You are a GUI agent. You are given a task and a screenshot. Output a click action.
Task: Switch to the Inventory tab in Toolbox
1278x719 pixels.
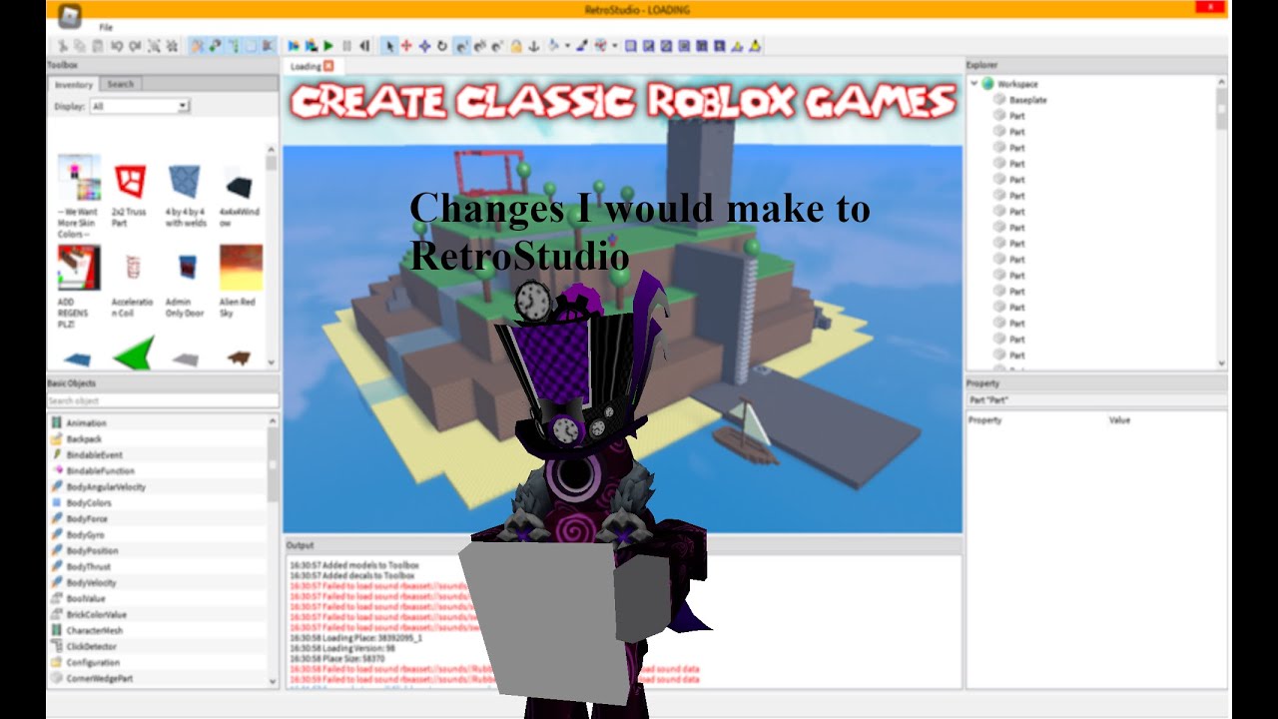[74, 85]
